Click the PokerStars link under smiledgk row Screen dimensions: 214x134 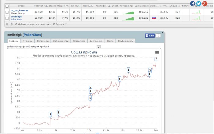coord(16,19)
